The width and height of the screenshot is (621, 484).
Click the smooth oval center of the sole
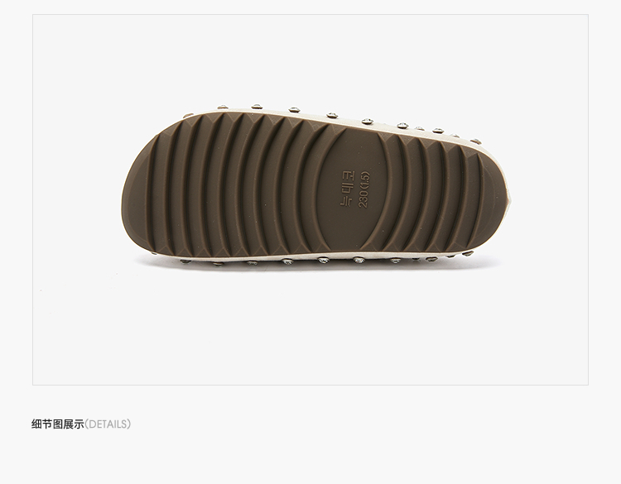[353, 189]
